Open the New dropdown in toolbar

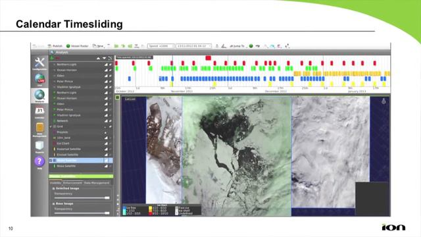coord(99,46)
